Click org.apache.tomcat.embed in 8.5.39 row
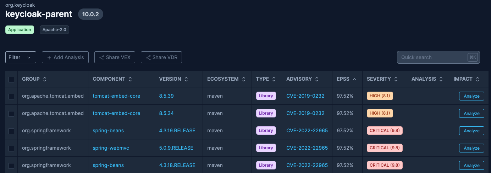491x173 pixels. pos(53,96)
